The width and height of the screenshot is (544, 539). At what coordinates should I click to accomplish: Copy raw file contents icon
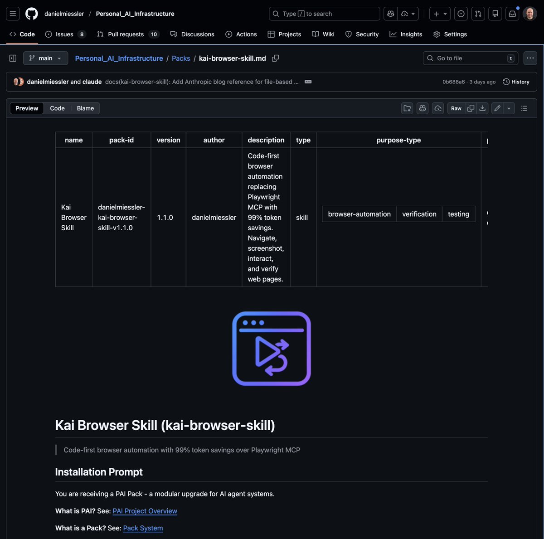(x=471, y=108)
